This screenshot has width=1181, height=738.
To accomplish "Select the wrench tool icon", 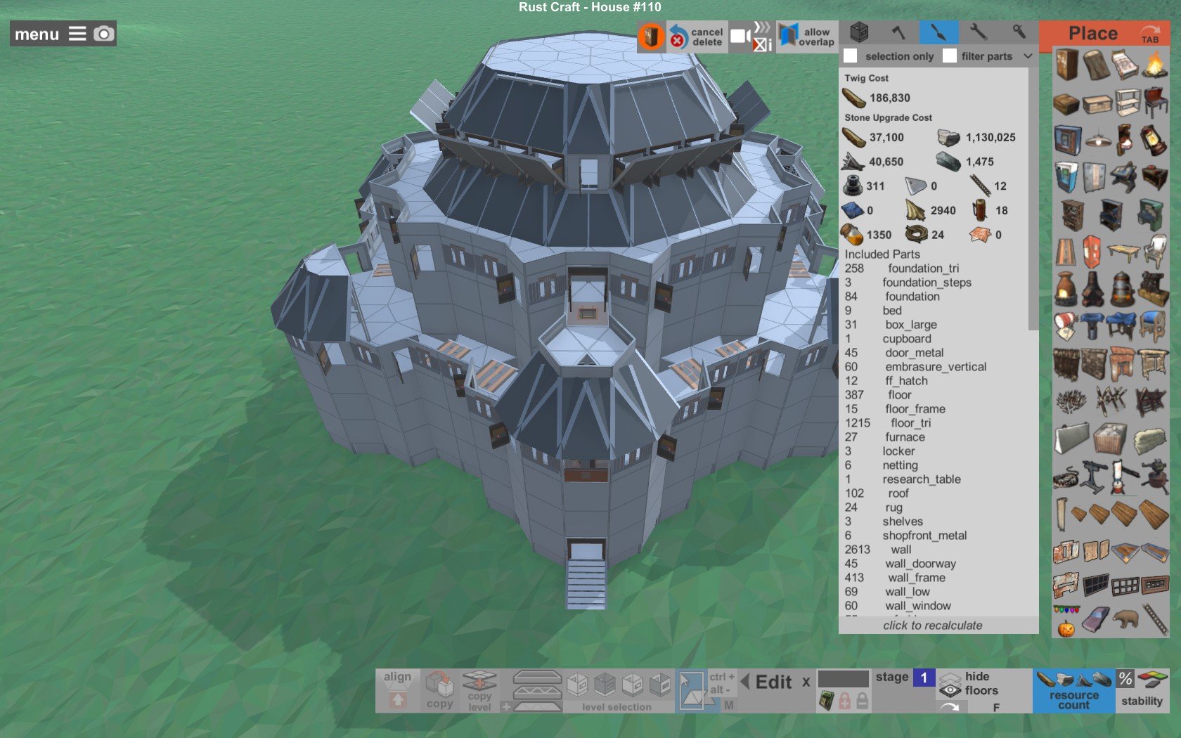I will [x=979, y=32].
